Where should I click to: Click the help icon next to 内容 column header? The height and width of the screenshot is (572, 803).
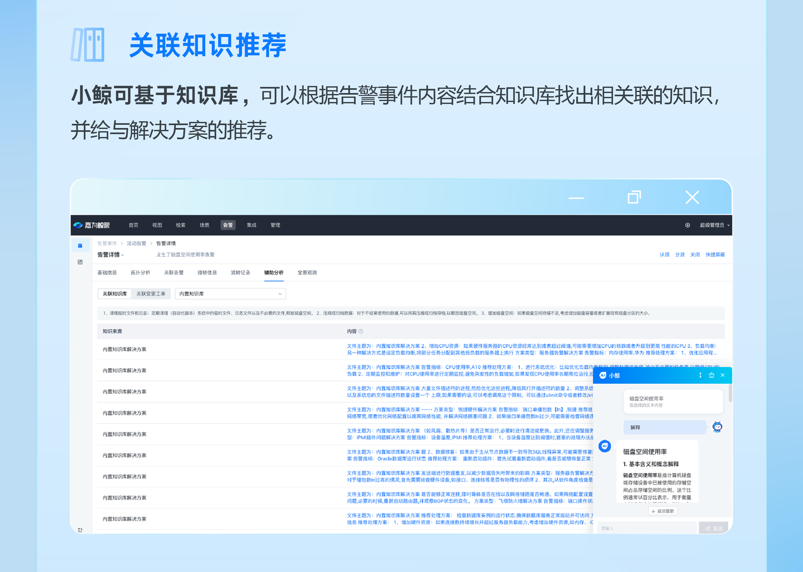point(361,331)
